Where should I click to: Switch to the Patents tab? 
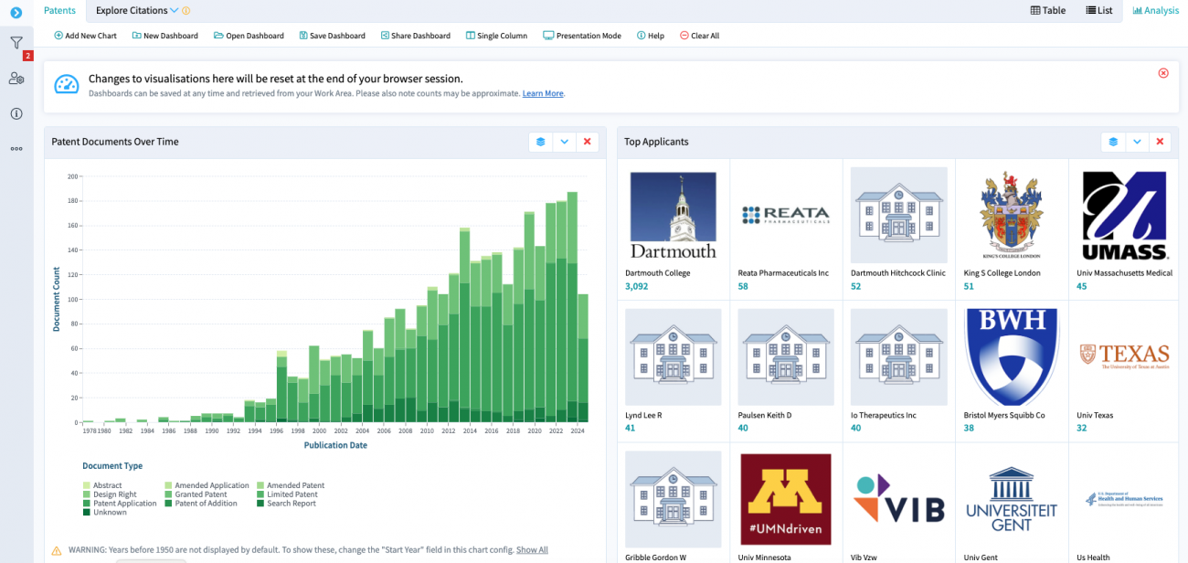click(60, 11)
